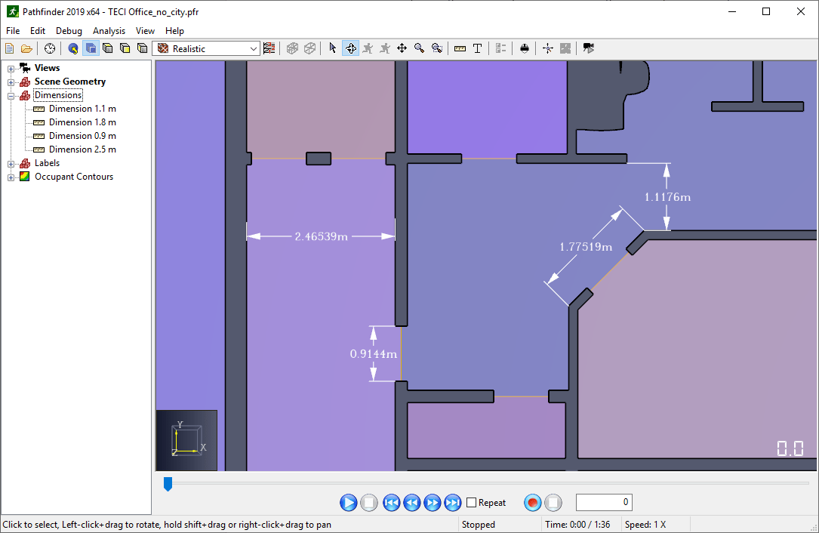
Task: Open the Analysis menu
Action: click(x=109, y=31)
